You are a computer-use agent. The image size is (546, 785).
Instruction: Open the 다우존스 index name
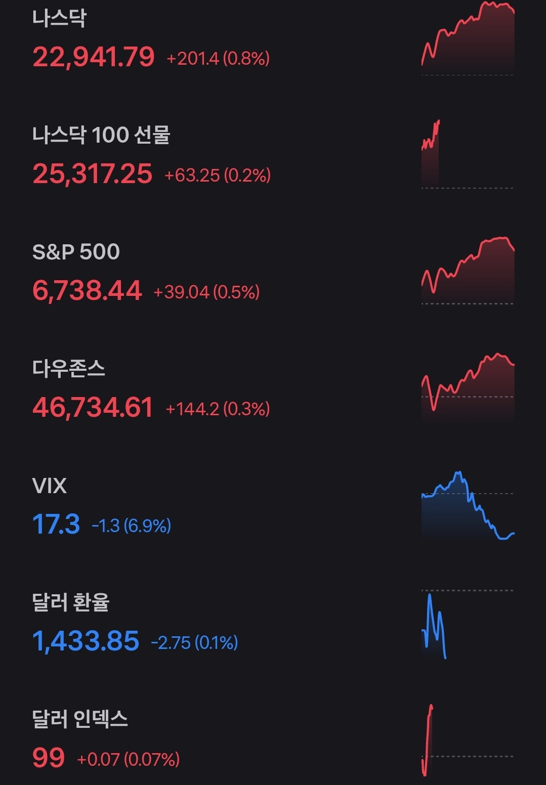tap(69, 368)
